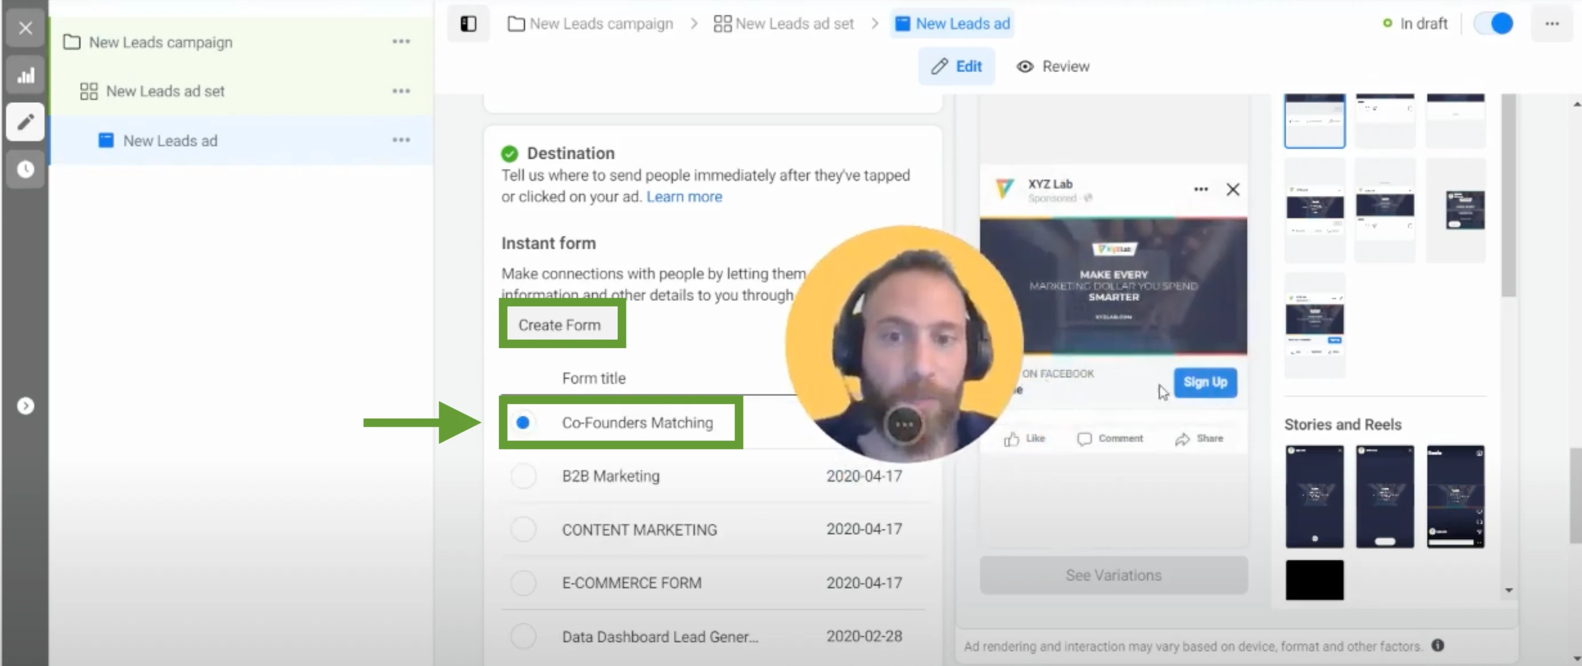This screenshot has width=1582, height=666.
Task: Select the B2B Marketing form radio button
Action: tap(523, 476)
